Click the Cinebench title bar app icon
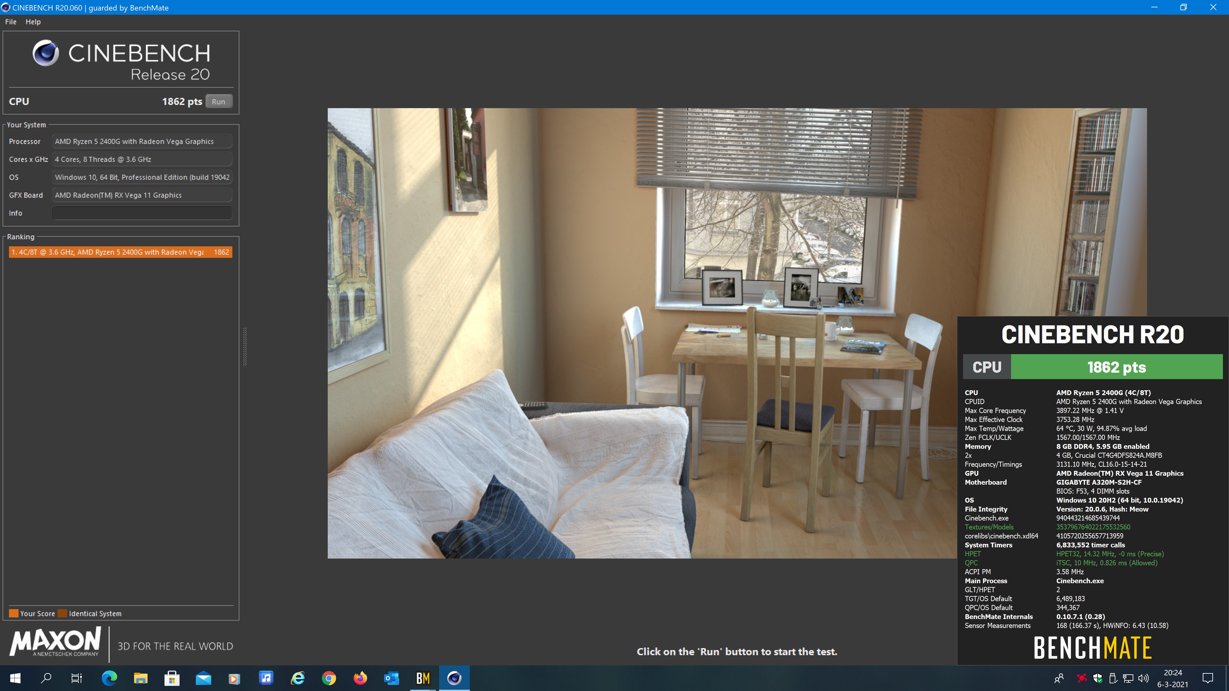 pyautogui.click(x=6, y=8)
